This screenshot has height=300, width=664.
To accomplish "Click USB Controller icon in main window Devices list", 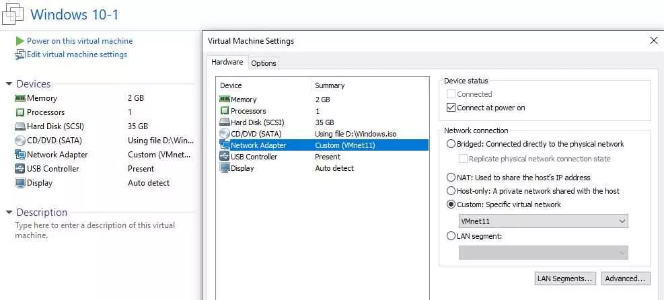I will [20, 169].
